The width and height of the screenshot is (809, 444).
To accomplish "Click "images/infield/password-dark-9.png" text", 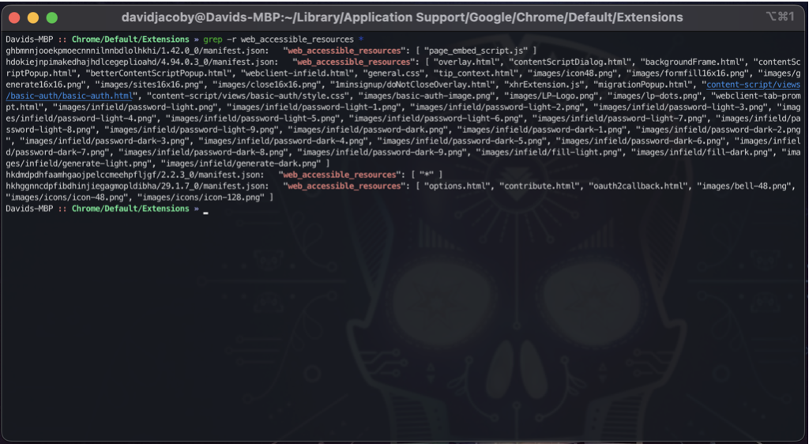I will coord(382,152).
